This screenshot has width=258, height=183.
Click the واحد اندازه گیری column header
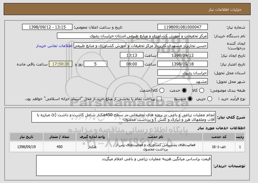[92, 137]
